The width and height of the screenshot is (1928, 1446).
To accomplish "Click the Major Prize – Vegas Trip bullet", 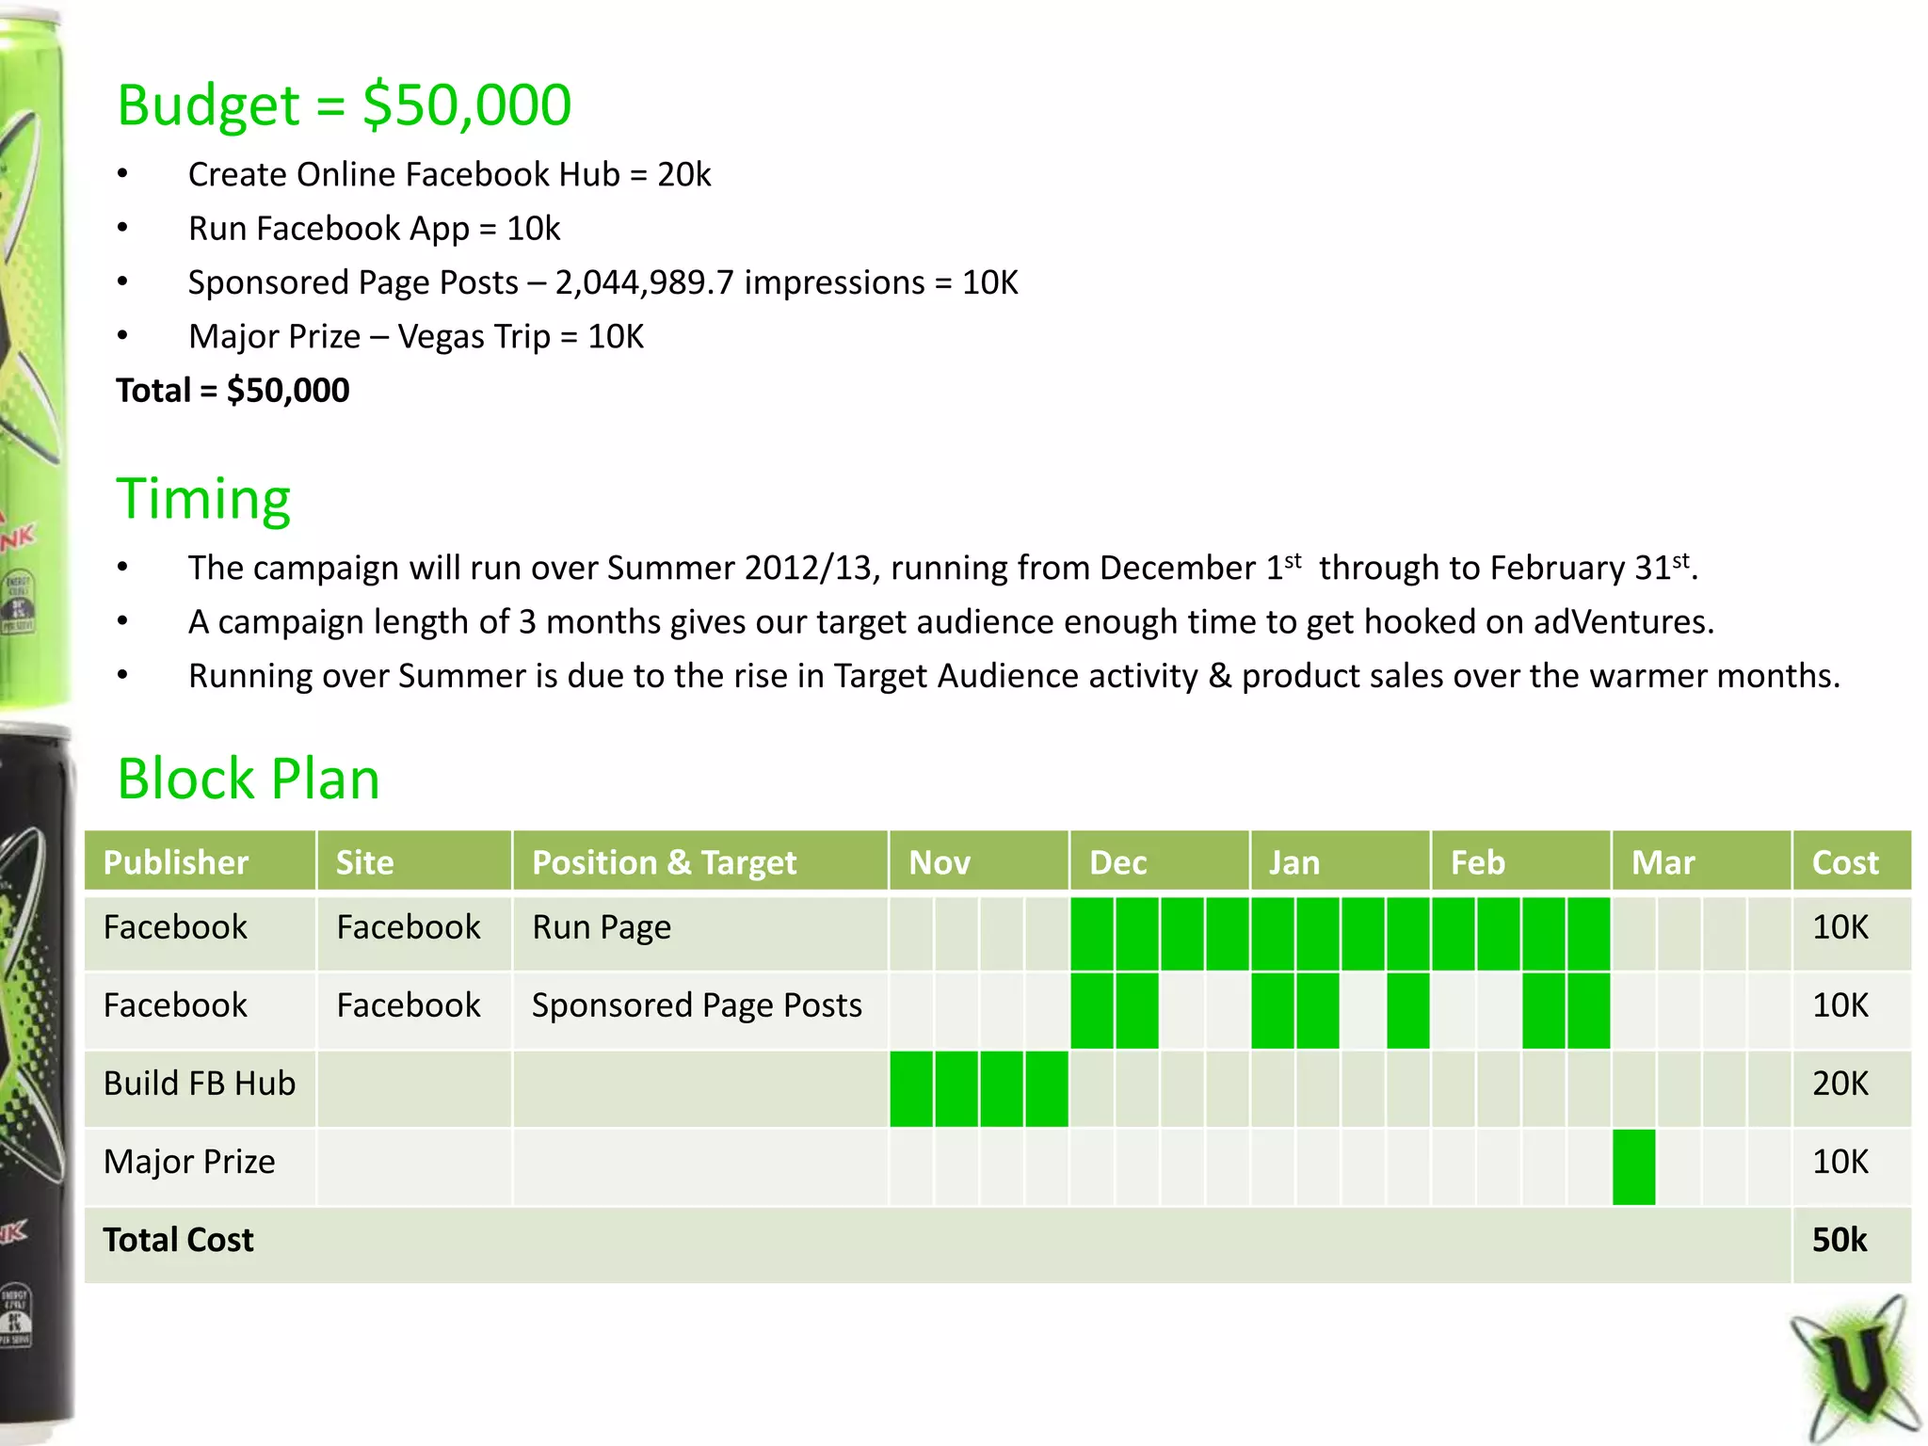I will click(x=416, y=337).
